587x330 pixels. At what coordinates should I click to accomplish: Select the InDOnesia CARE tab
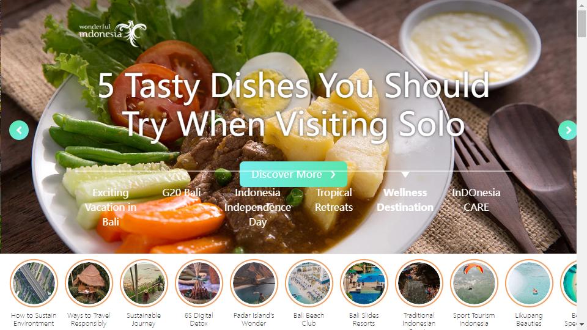476,200
